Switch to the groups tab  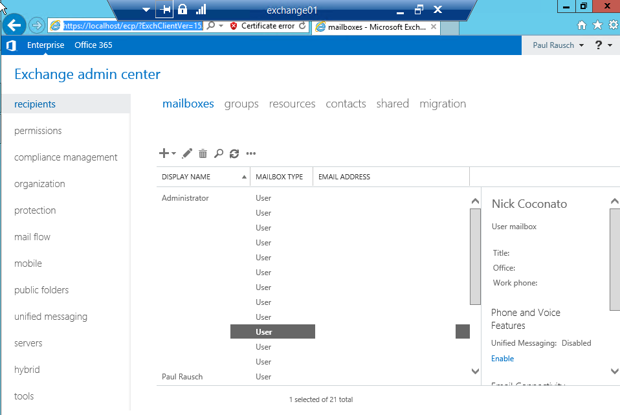[x=241, y=104]
